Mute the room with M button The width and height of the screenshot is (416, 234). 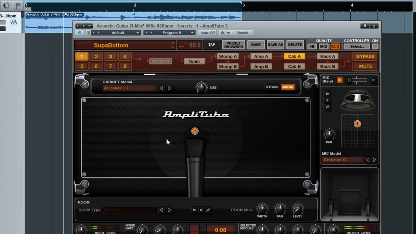point(194,210)
